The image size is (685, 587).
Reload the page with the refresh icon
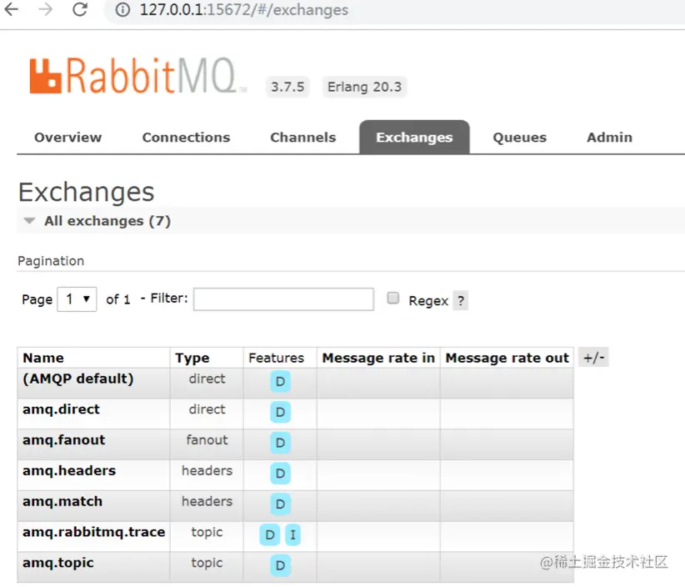(80, 9)
